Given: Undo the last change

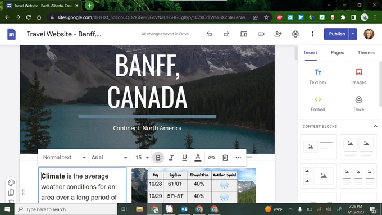Looking at the screenshot, I should [210, 34].
